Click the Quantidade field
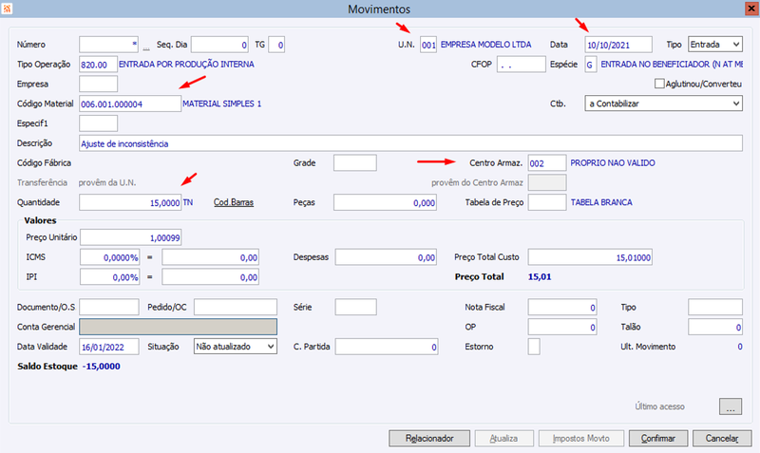This screenshot has width=760, height=453. [x=130, y=202]
